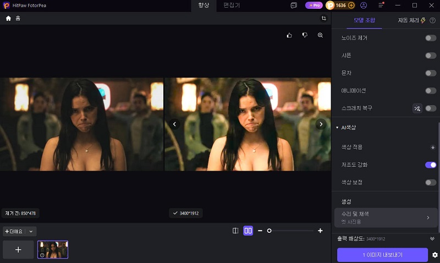
Task: Toggle 애니메이션 switch
Action: 431,91
